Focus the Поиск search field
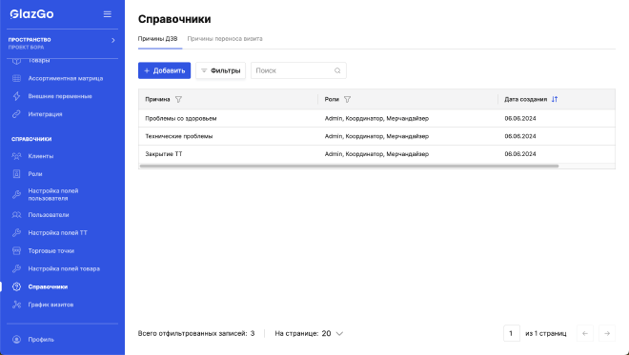The height and width of the screenshot is (355, 629). click(x=298, y=70)
